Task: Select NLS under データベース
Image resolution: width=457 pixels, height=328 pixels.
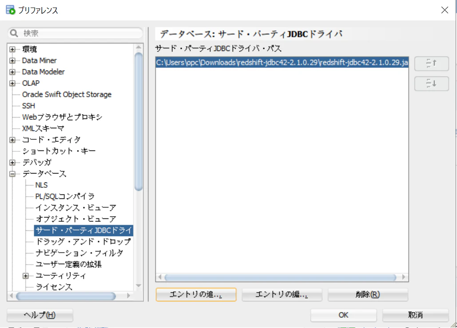Action: click(41, 185)
